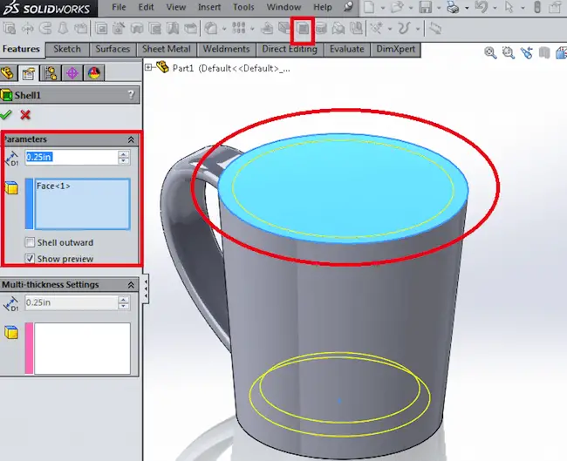
Task: Click the Rebuild traffic-light icon
Action: 537,7
